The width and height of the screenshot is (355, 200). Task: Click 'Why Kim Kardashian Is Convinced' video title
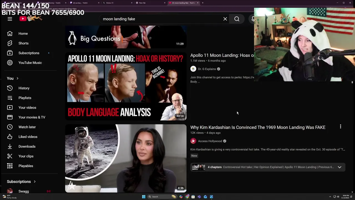(258, 127)
